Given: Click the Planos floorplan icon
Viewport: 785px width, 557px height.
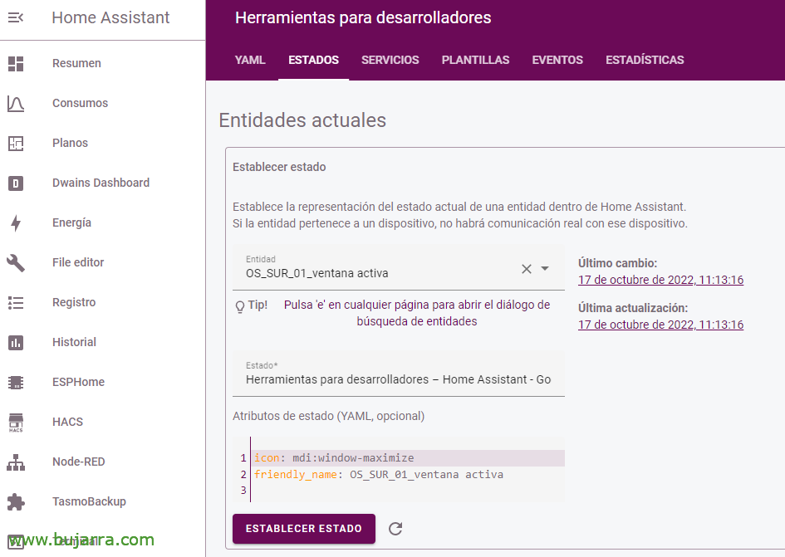Looking at the screenshot, I should (16, 143).
